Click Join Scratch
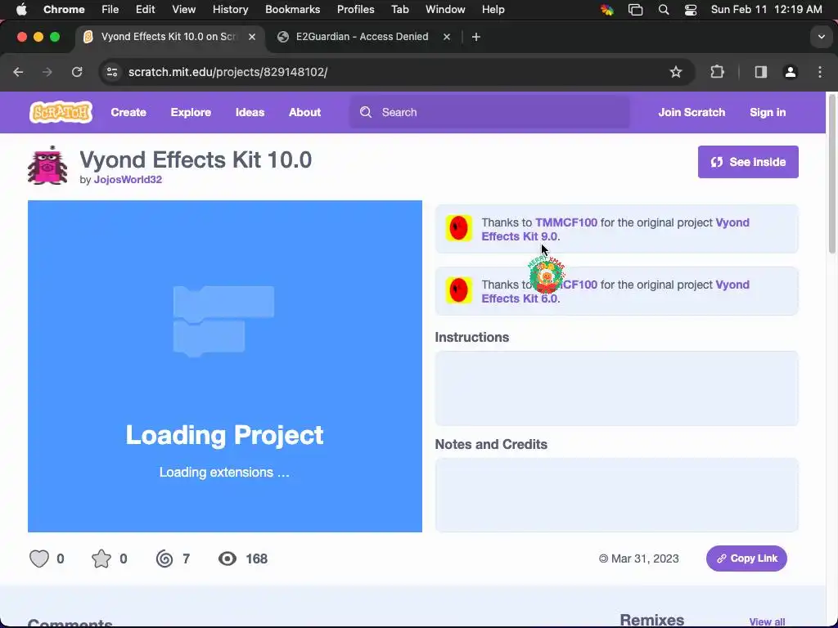This screenshot has height=628, width=838. point(692,112)
